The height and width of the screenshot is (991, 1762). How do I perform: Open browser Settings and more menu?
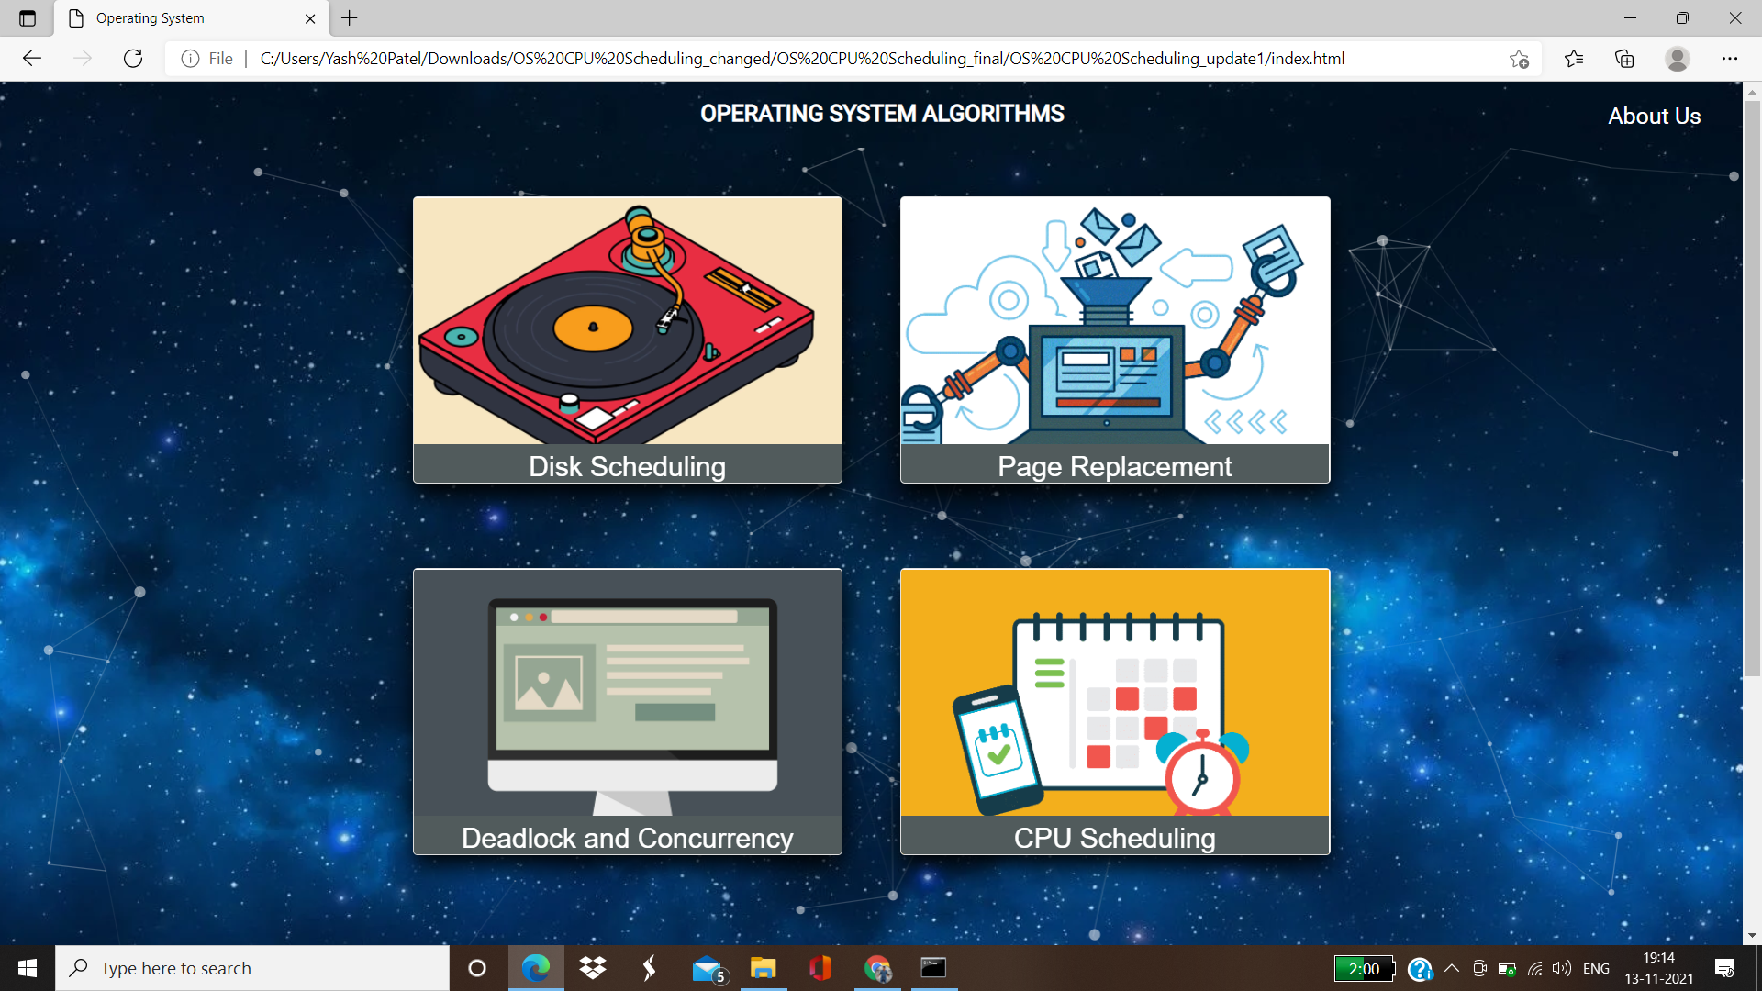point(1729,59)
